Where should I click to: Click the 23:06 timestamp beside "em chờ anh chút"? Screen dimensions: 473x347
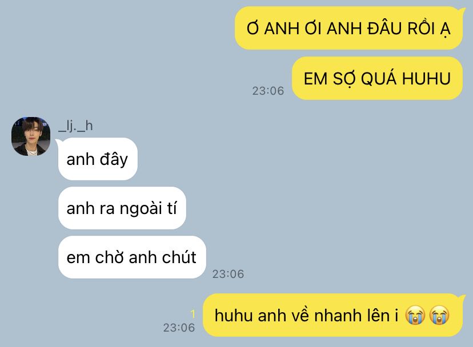tap(228, 274)
